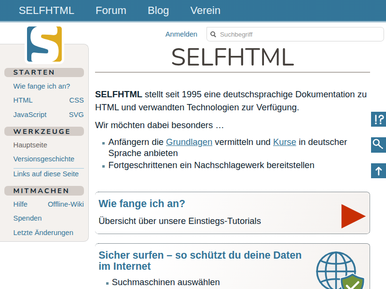Viewport: 386px width, 289px height.
Task: Open SELFHTML in top navigation bar
Action: (46, 11)
